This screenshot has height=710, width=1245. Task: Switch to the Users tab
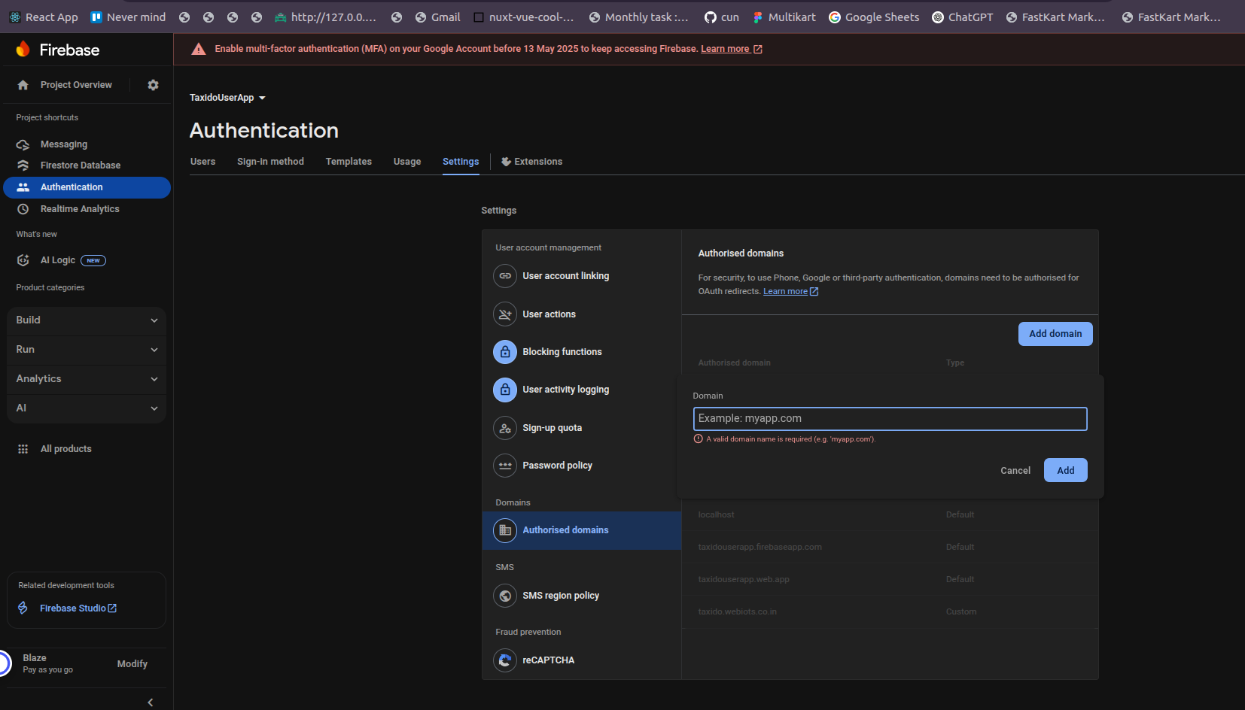tap(202, 161)
